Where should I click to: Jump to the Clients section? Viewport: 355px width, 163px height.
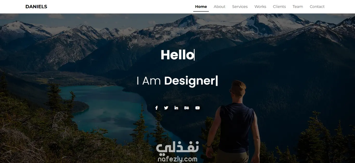click(279, 7)
